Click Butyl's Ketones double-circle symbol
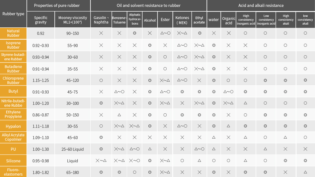Screen dimensions: 315x177 coord(182,91)
